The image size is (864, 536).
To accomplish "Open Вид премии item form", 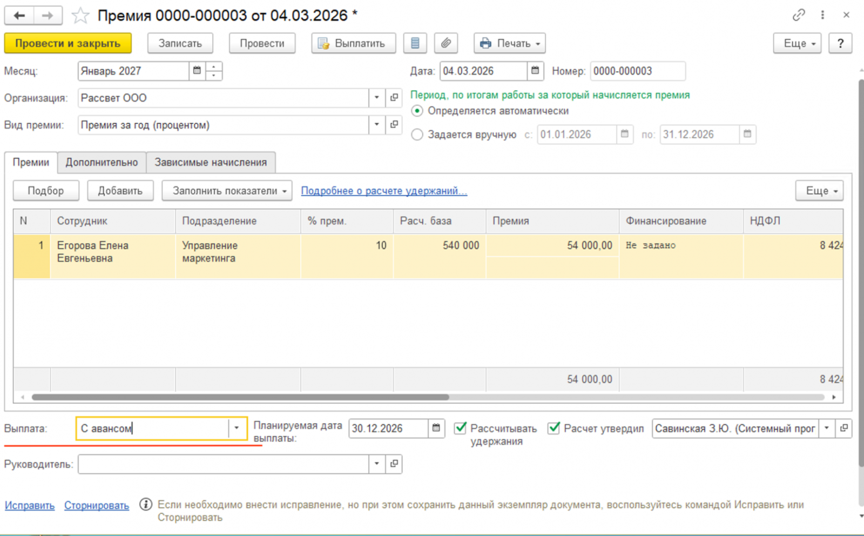I will coord(394,125).
